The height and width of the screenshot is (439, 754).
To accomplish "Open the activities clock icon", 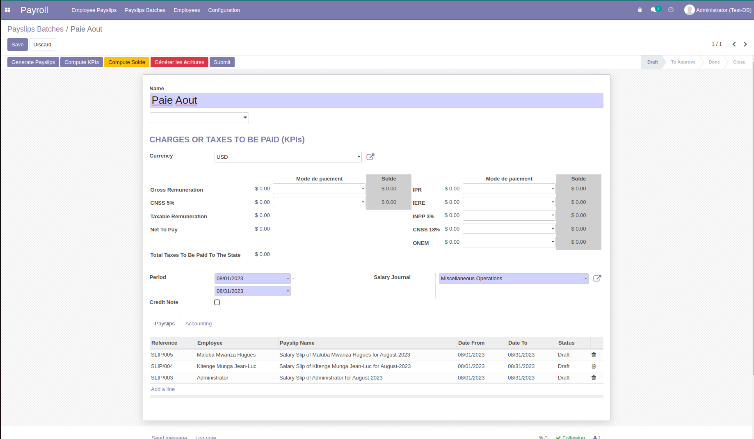I will pos(671,10).
